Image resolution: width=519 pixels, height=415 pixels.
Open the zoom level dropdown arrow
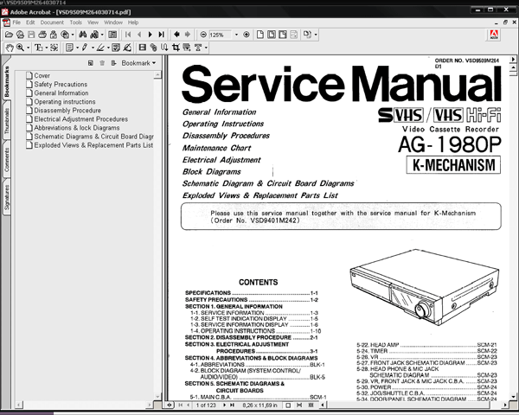pos(236,35)
